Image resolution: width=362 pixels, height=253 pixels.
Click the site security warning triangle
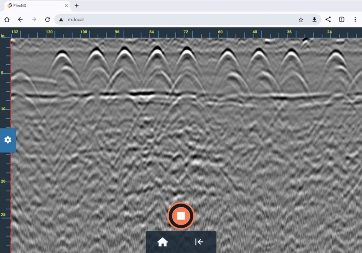coord(61,19)
